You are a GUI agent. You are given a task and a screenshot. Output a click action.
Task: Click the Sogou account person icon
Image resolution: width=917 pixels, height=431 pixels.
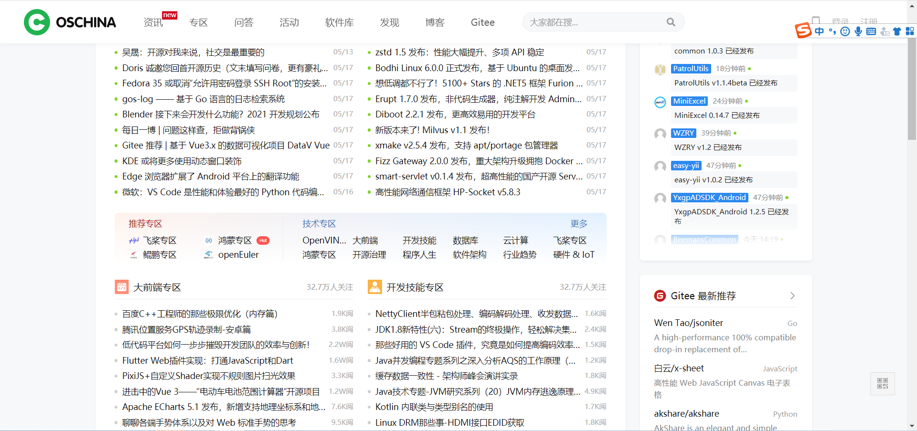coord(885,32)
